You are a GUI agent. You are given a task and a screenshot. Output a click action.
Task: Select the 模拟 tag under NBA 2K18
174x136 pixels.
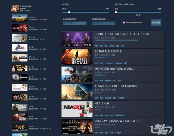pos(102,115)
